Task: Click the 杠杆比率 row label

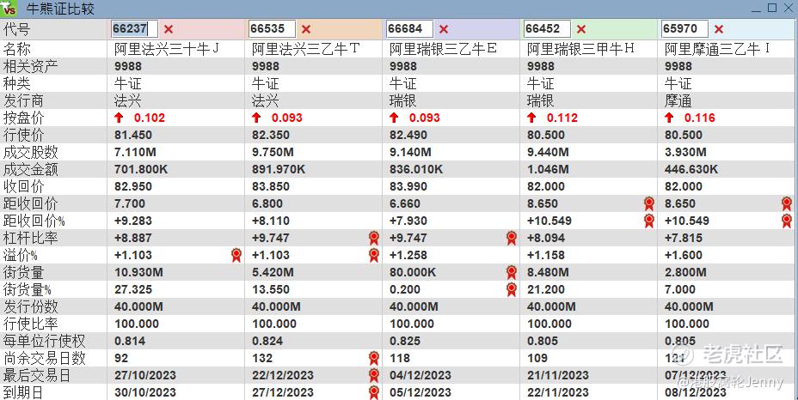Action: 30,238
